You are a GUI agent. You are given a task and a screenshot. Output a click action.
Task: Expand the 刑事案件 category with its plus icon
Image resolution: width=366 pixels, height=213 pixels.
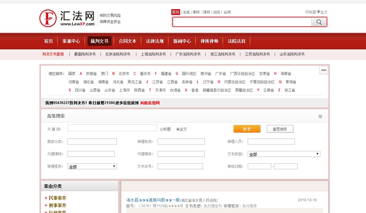(45, 205)
